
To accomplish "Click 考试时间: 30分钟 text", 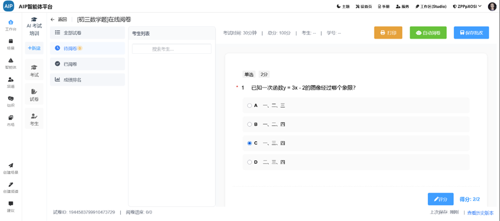I will [x=240, y=33].
